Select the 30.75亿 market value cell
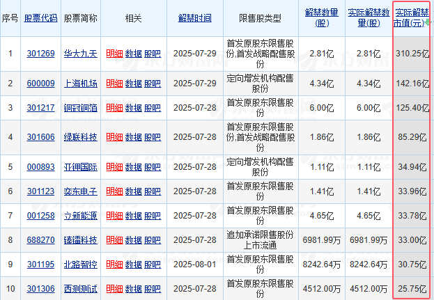The image size is (434, 300). pyautogui.click(x=412, y=264)
